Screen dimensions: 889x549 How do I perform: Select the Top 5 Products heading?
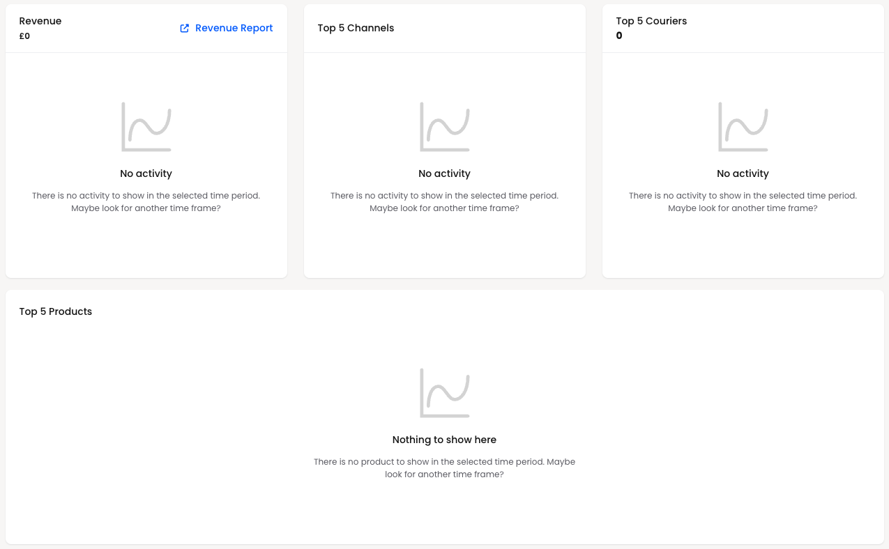tap(56, 311)
